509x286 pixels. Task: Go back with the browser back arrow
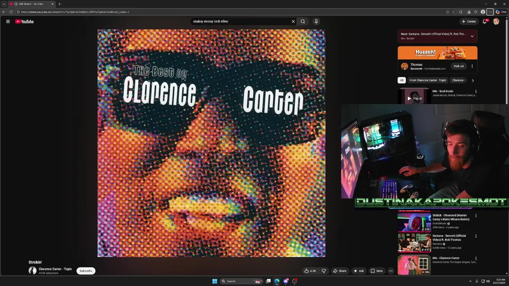point(4,12)
